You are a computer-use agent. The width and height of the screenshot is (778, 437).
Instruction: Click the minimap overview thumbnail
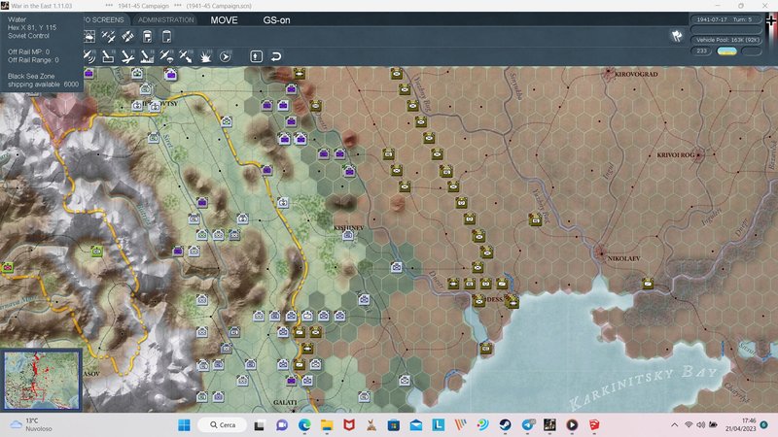click(x=41, y=380)
